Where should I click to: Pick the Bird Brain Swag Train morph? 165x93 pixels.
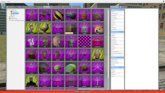click(x=71, y=15)
